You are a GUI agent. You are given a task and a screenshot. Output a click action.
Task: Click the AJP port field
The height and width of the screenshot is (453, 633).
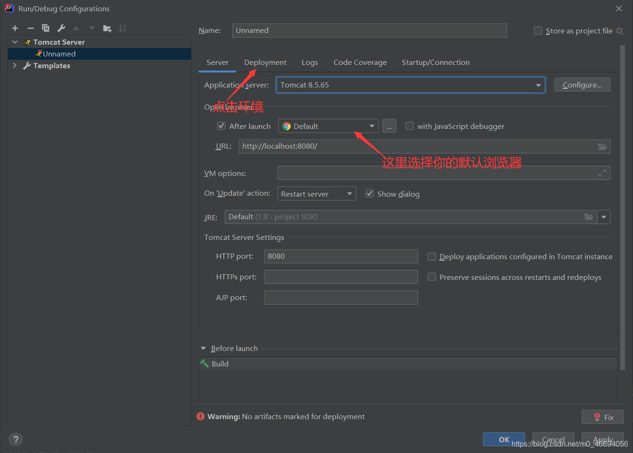coord(341,298)
